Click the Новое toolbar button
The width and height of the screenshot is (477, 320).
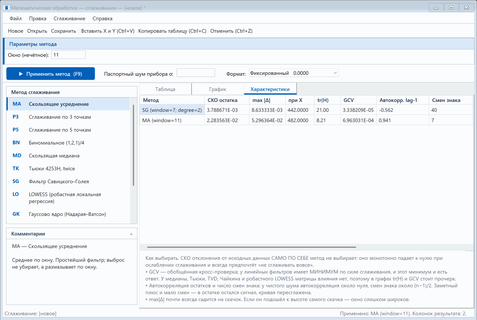(x=16, y=31)
